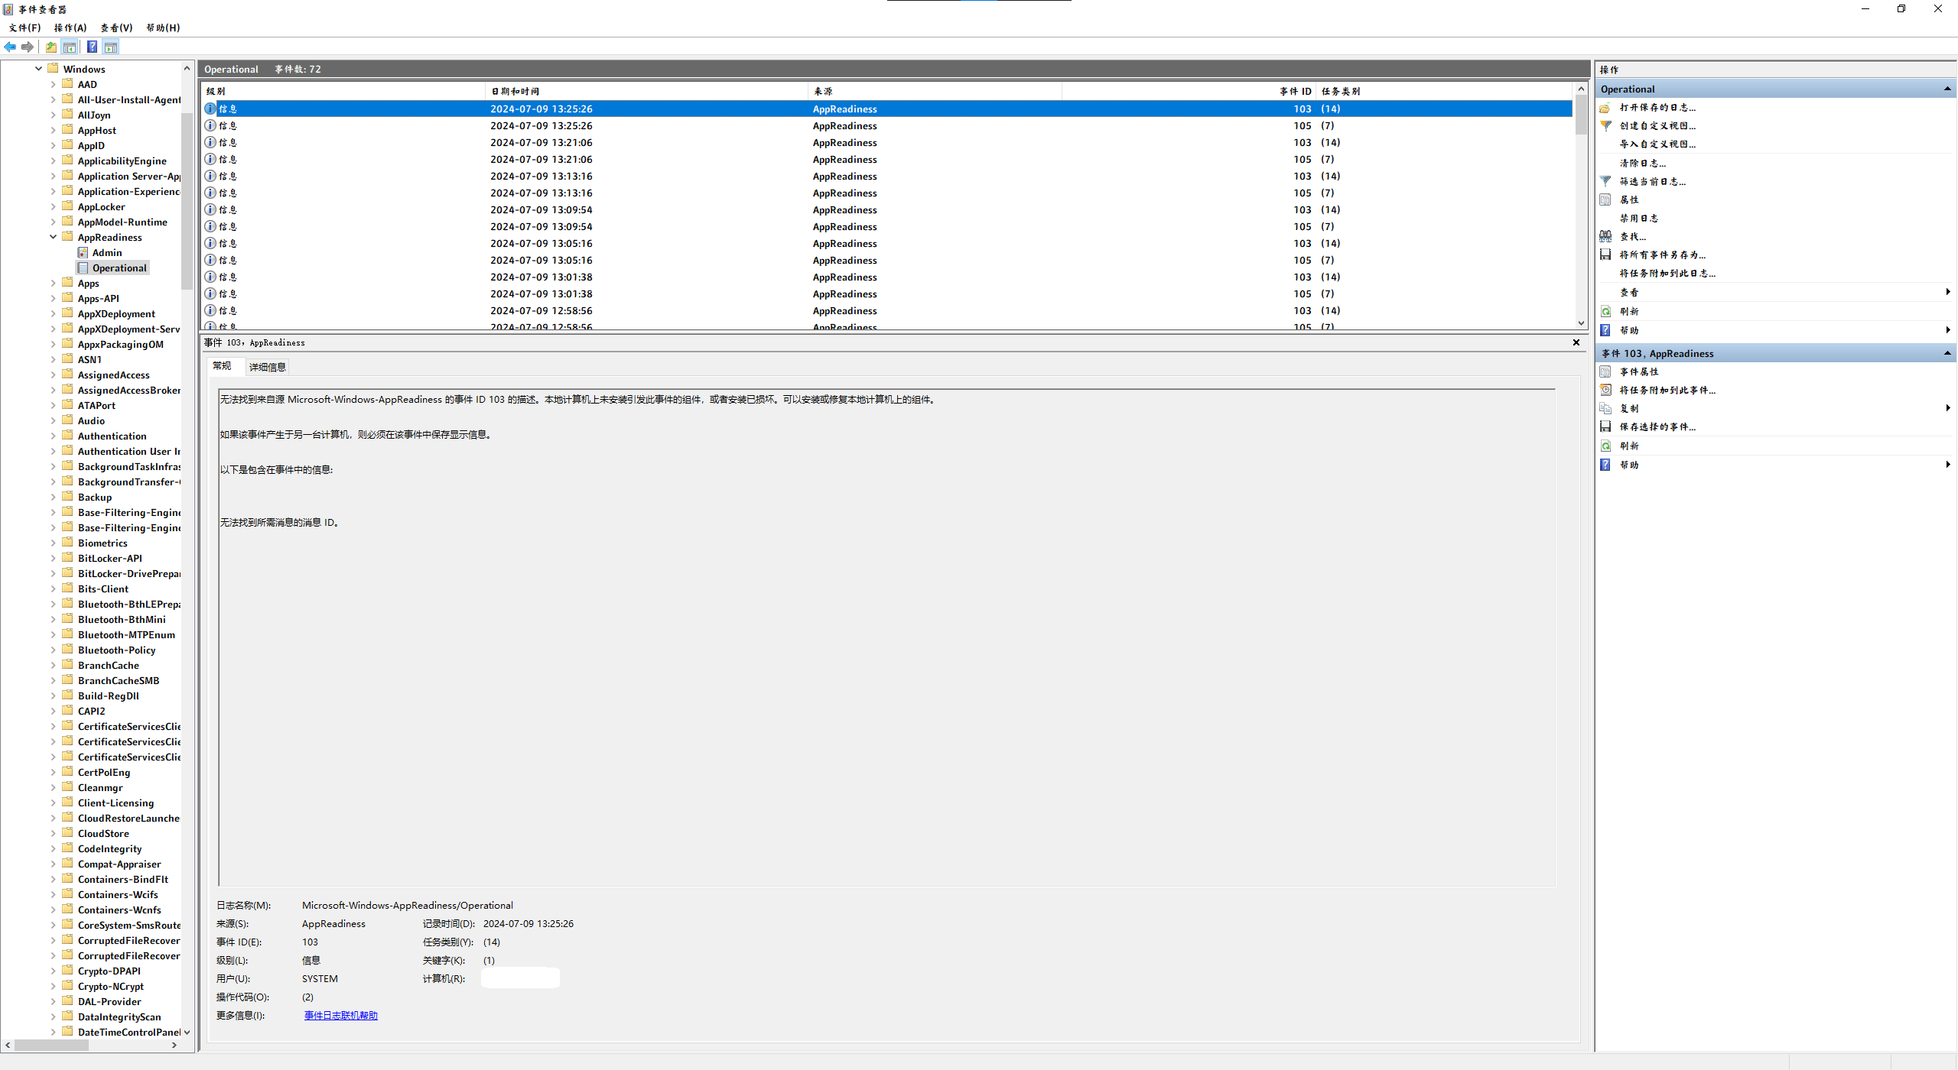Click the tree pane horizontal scrollbar thumb
Viewport: 1958px width, 1070px height.
[x=51, y=1045]
